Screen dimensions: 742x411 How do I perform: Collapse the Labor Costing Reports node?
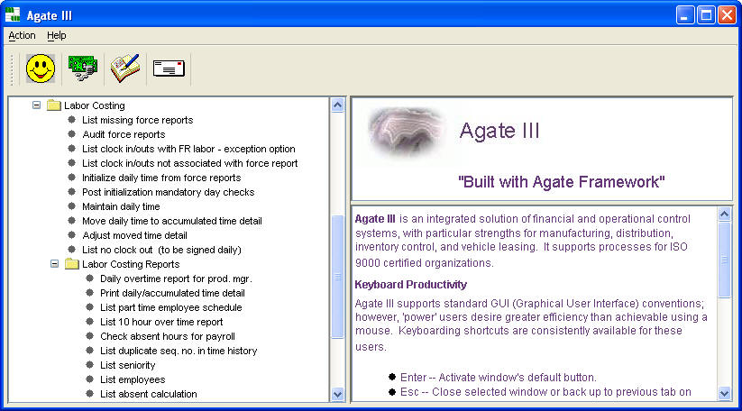coord(54,263)
